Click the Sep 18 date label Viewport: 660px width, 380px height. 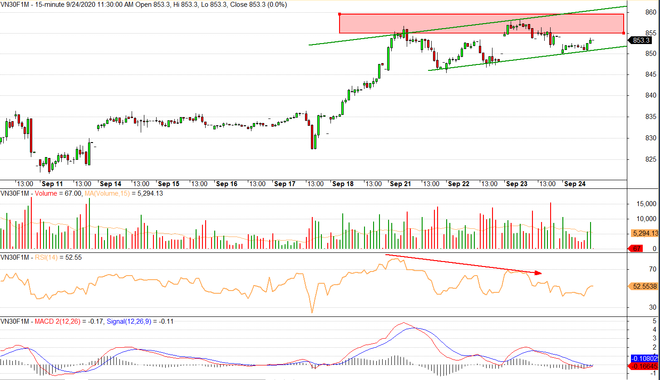(343, 184)
